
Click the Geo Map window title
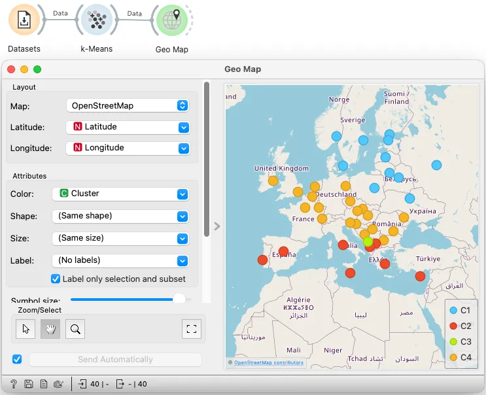(243, 69)
